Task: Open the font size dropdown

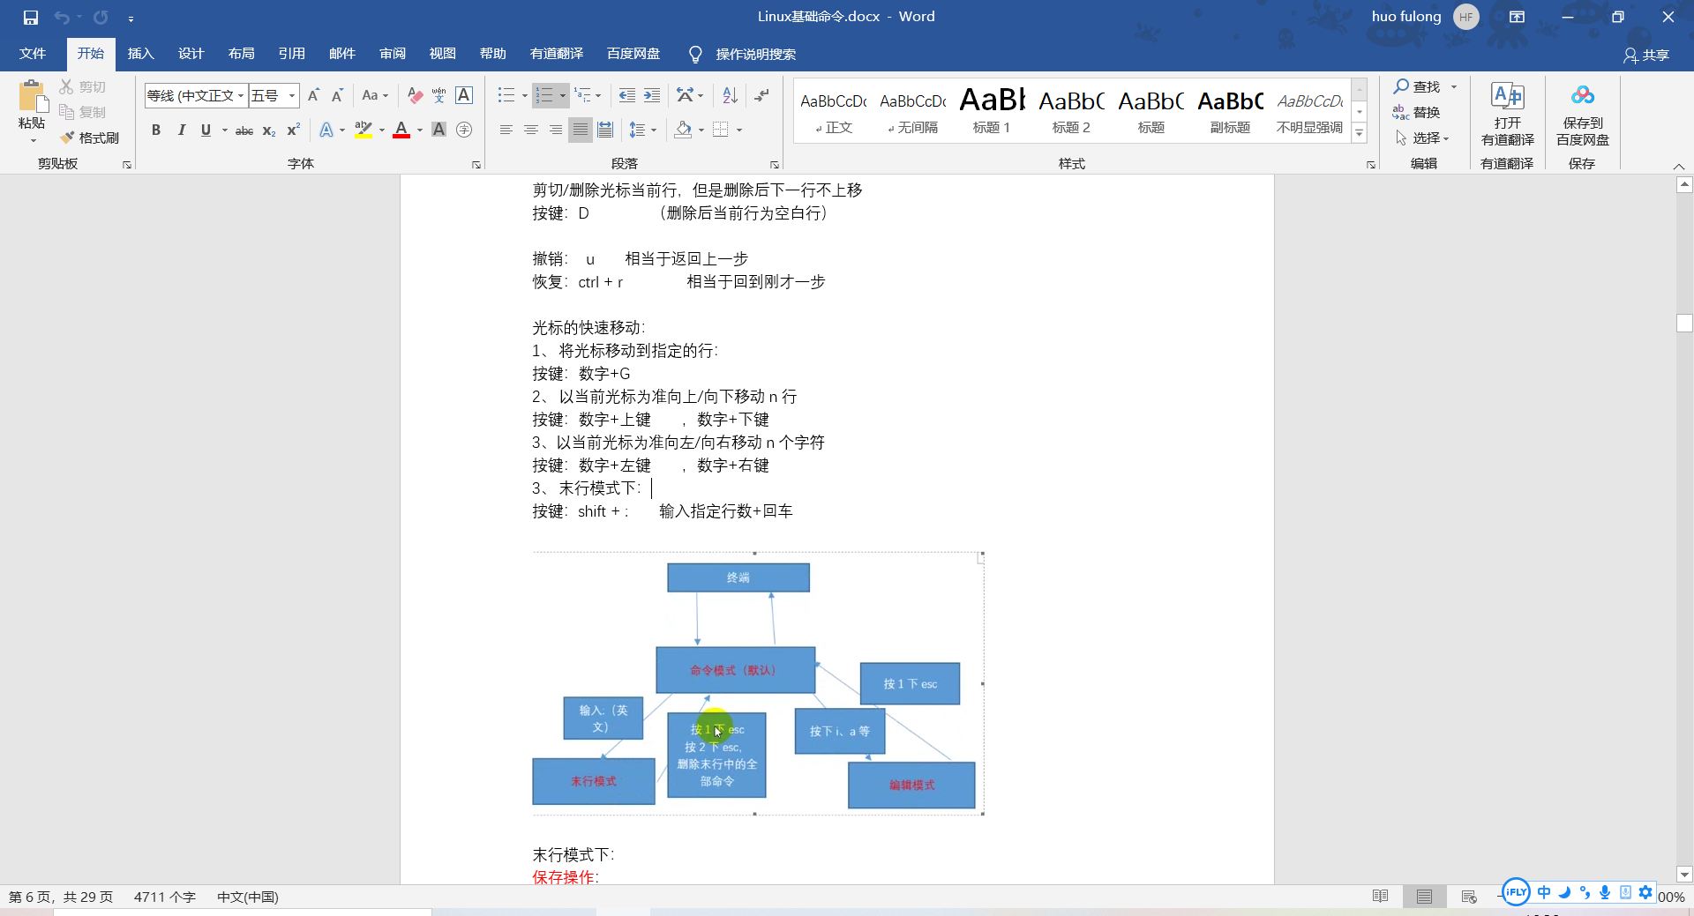Action: tap(290, 95)
